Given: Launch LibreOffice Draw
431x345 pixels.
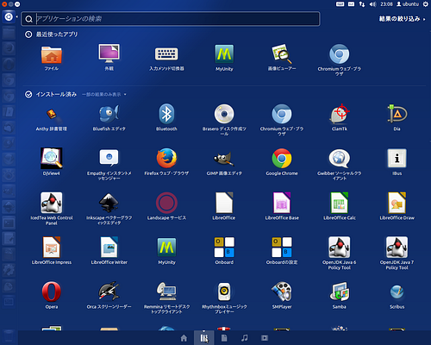Looking at the screenshot, I should click(397, 203).
